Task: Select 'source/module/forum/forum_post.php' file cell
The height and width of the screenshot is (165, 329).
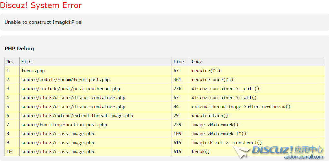Action: 96,80
